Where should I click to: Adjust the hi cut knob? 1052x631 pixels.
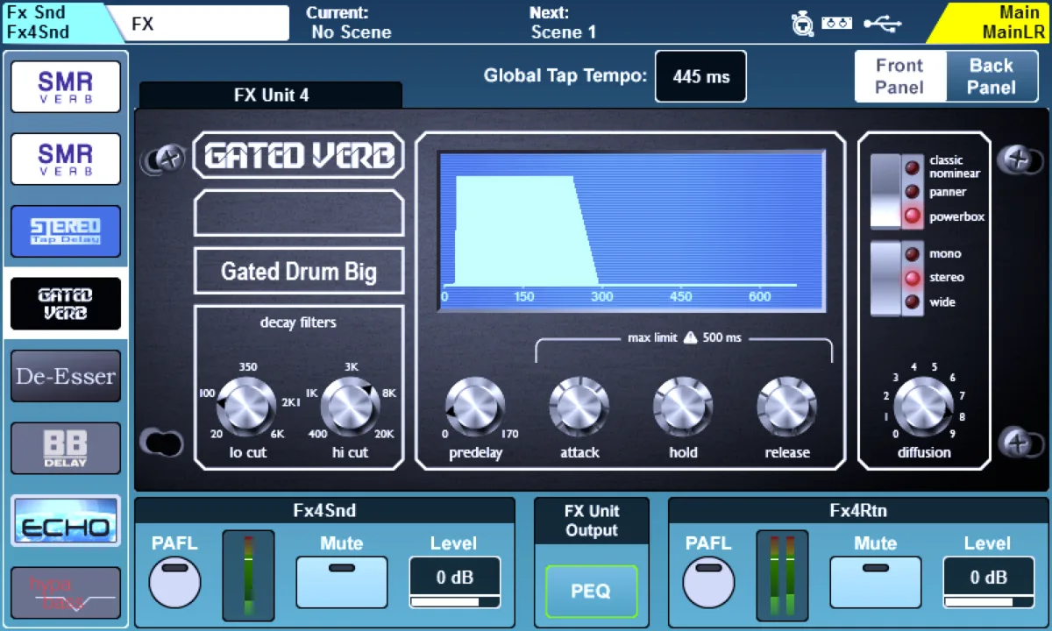point(350,408)
